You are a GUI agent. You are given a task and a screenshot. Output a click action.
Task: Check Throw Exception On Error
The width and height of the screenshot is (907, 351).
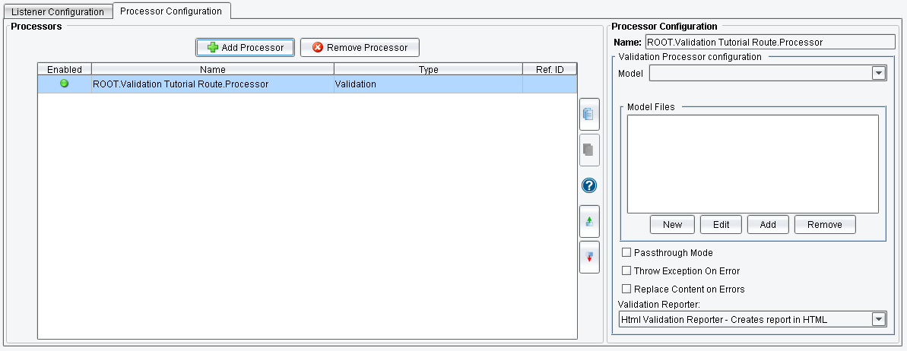(626, 271)
